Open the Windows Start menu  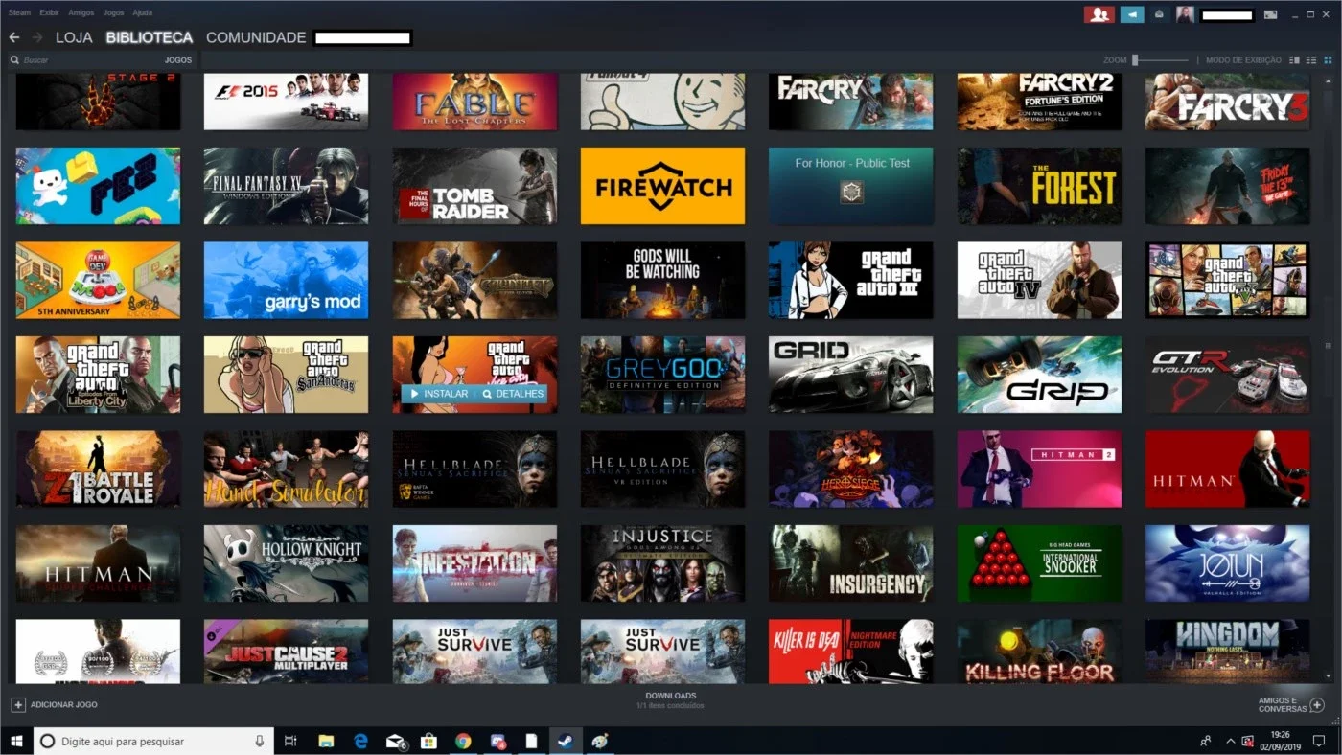coord(16,741)
